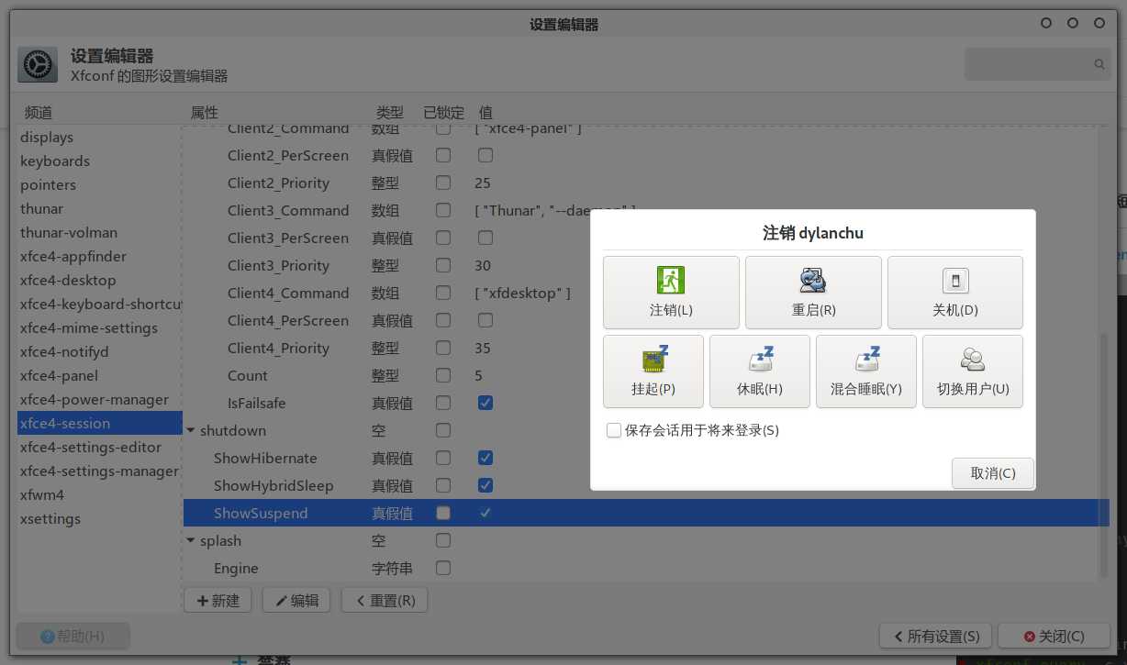The width and height of the screenshot is (1127, 665).
Task: Toggle the lock checkbox for ShowHibernate
Action: [443, 458]
